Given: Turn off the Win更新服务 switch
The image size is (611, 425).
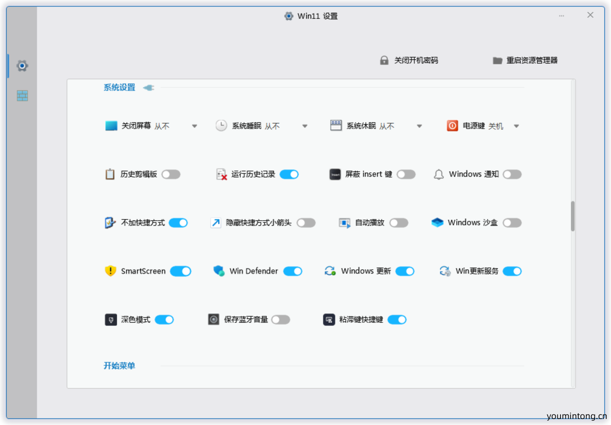Looking at the screenshot, I should [512, 271].
